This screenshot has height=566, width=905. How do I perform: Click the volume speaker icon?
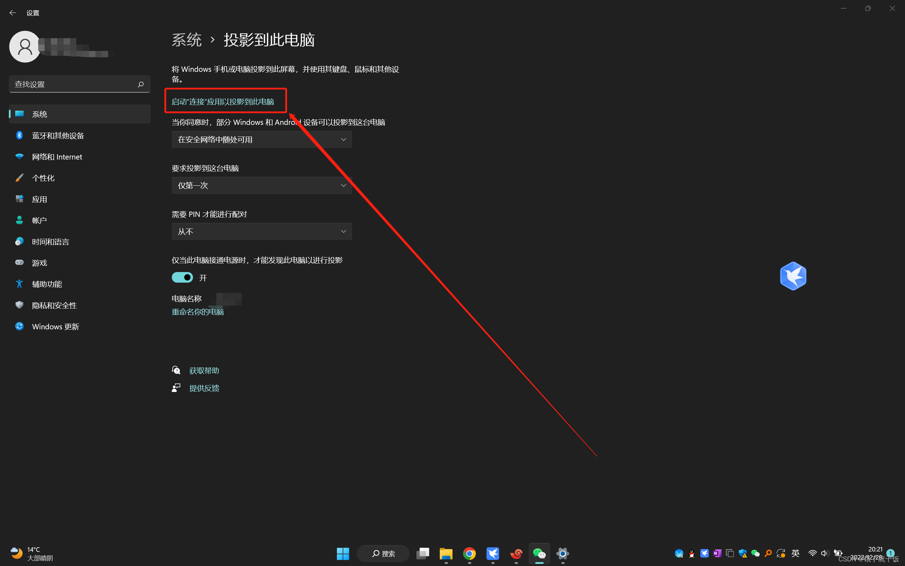(x=825, y=553)
